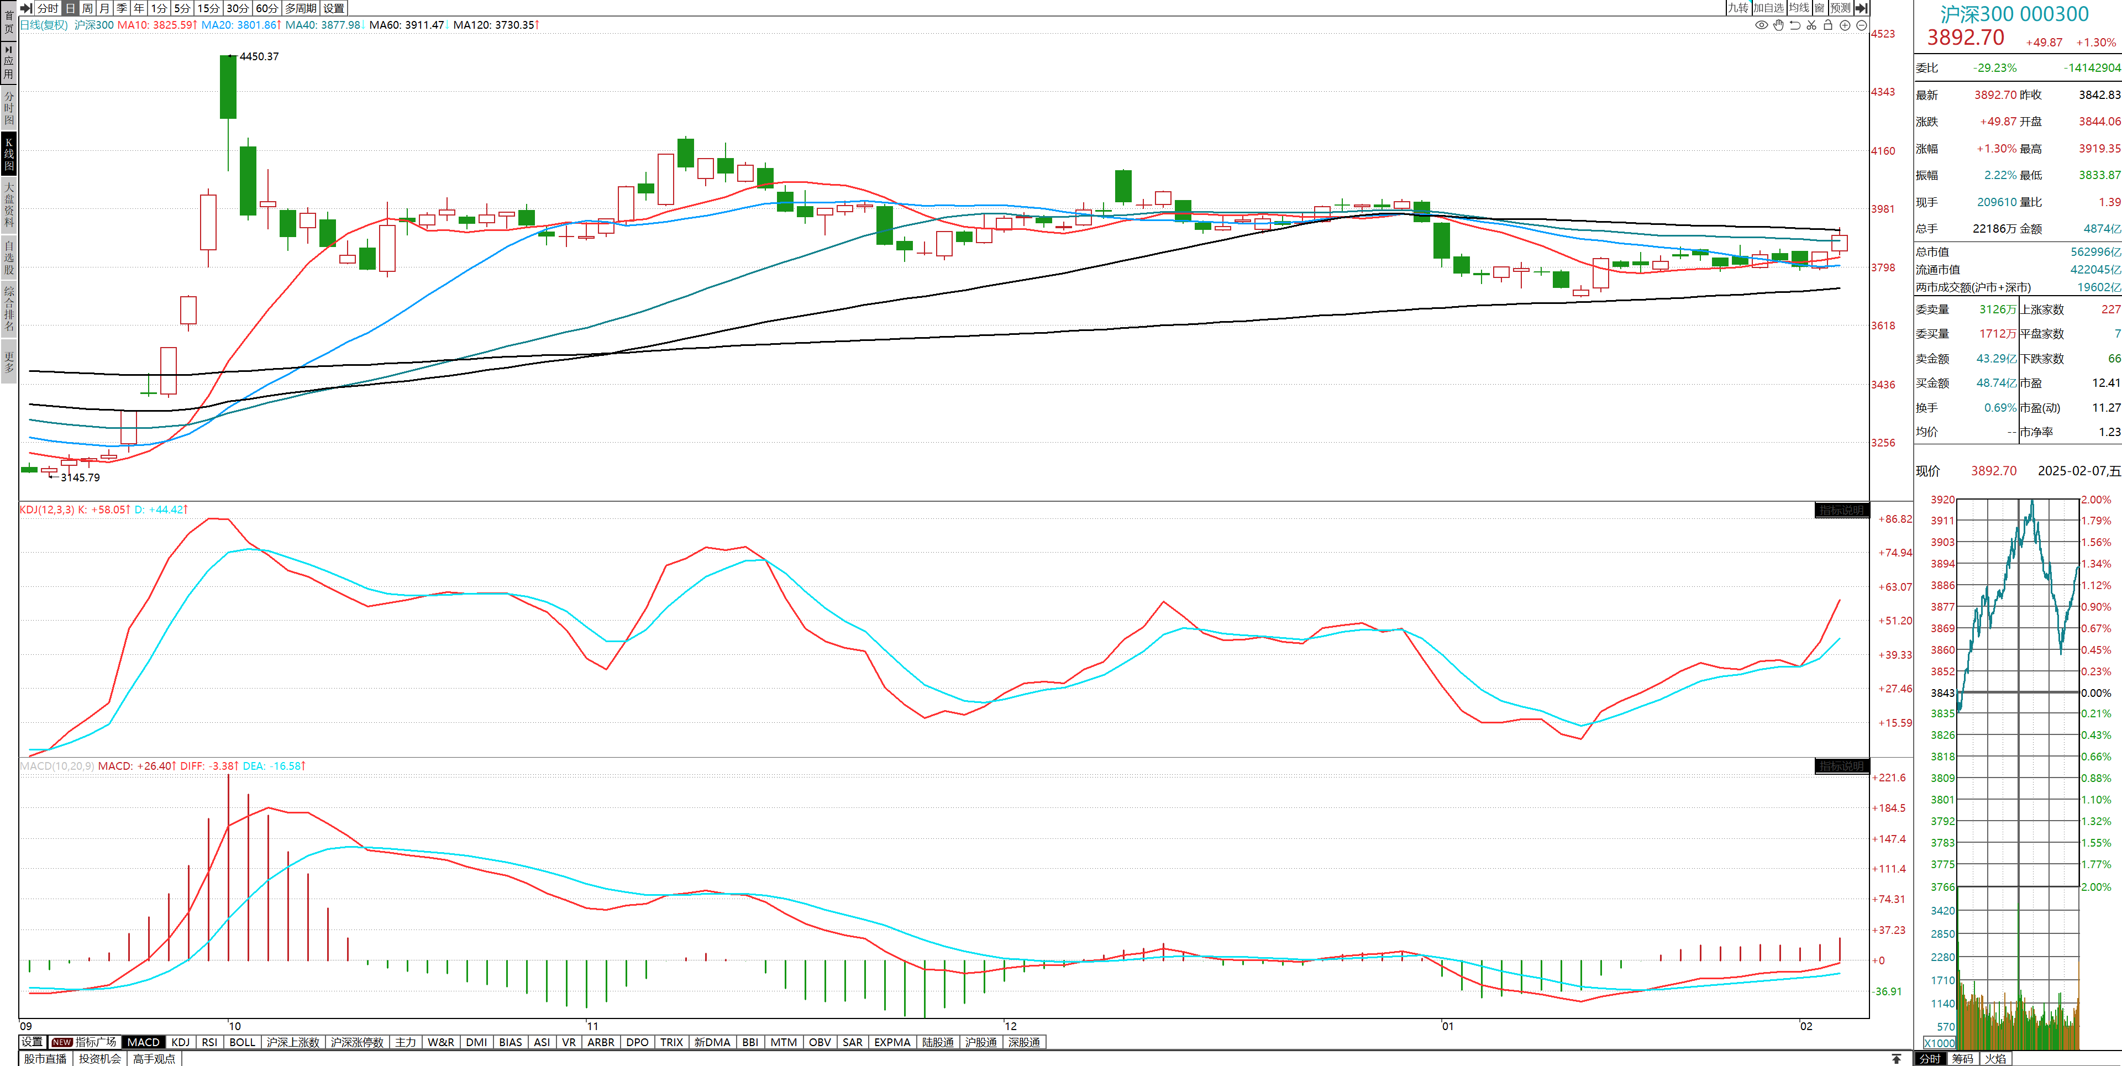The width and height of the screenshot is (2122, 1066).
Task: Switch to 60分 minute chart
Action: (x=267, y=8)
